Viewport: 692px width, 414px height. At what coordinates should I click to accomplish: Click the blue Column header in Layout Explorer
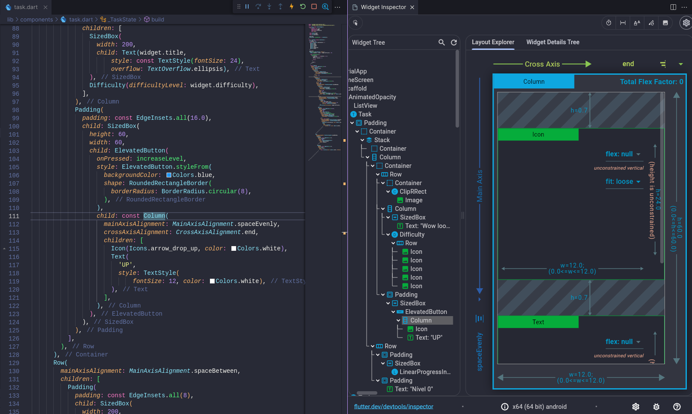coord(534,82)
